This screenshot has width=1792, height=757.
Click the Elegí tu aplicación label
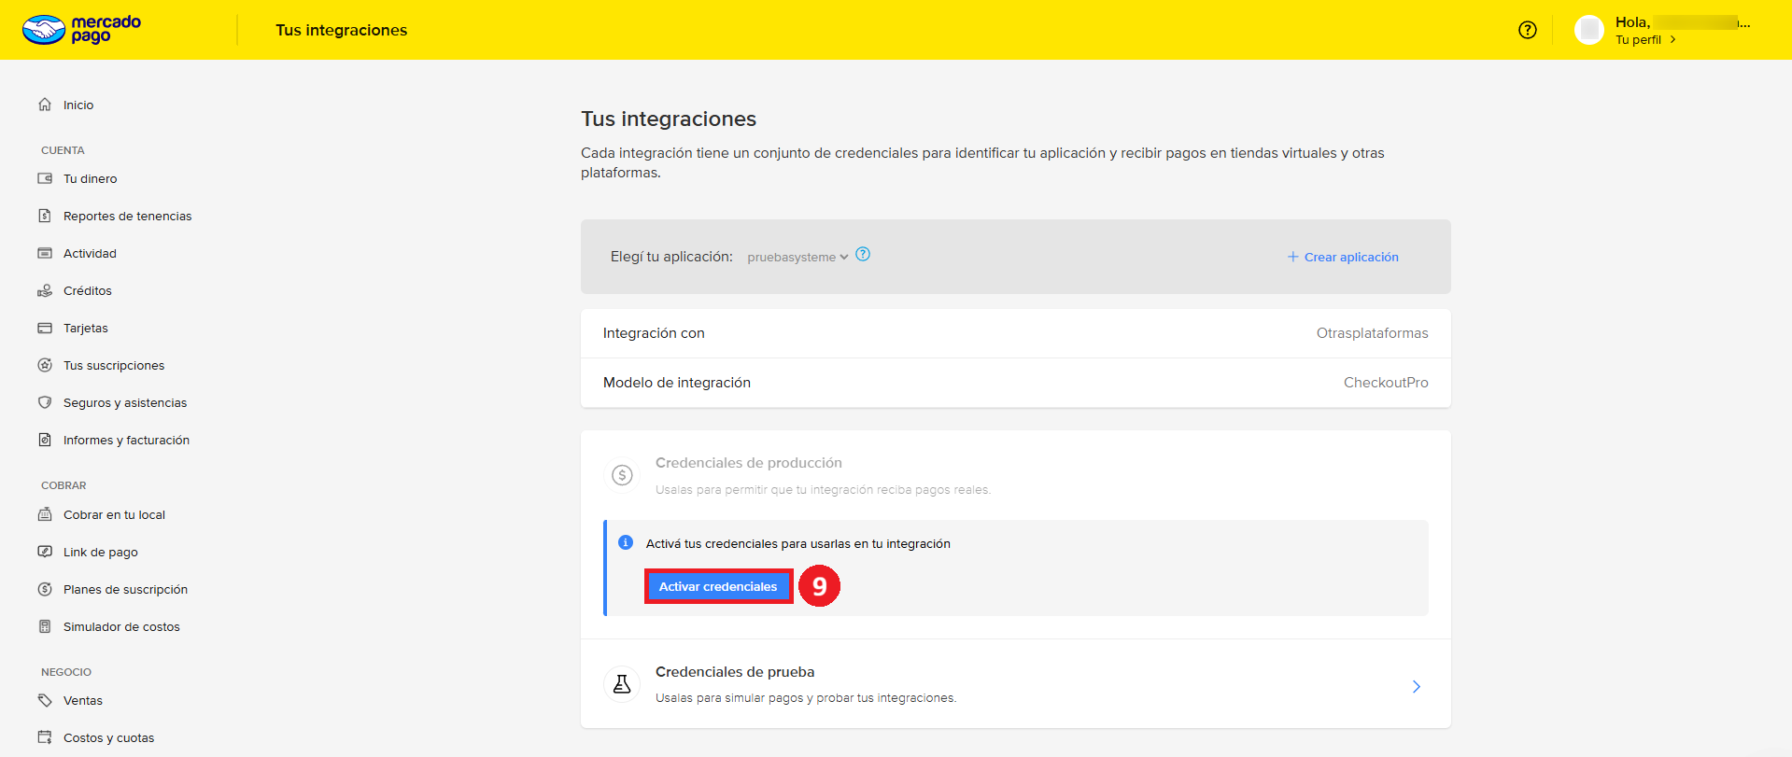[671, 257]
